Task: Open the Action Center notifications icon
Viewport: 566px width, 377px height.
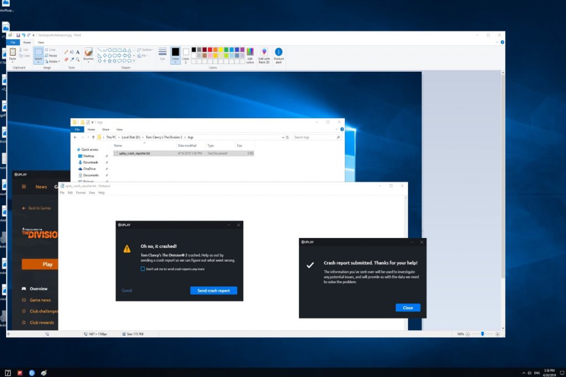Action: tap(562, 373)
